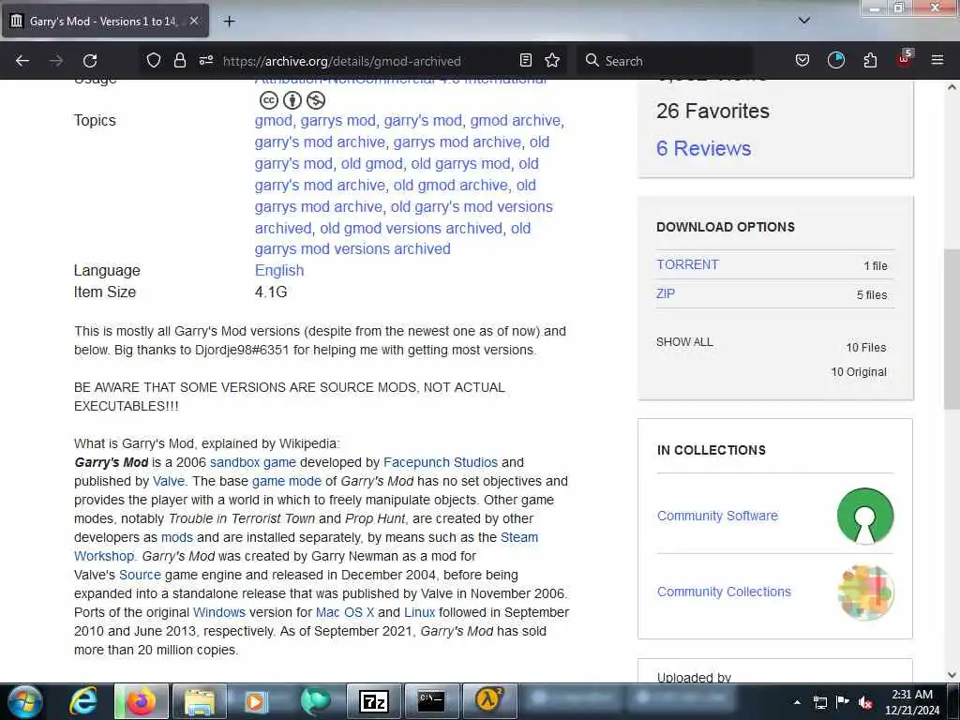
Task: Follow the mods link
Action: 177,537
